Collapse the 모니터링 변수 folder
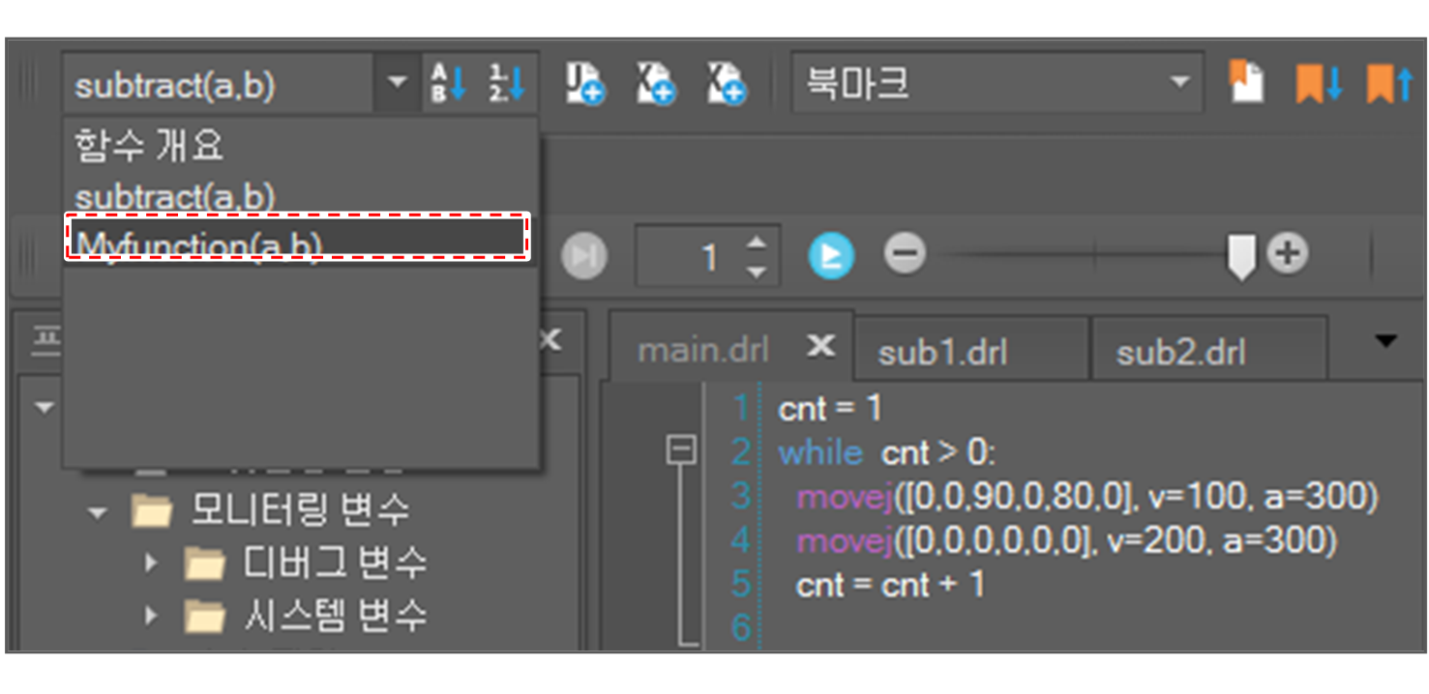Image resolution: width=1429 pixels, height=694 pixels. coord(97,511)
